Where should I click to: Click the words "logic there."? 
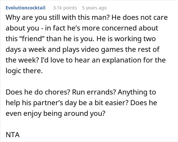point(24,70)
